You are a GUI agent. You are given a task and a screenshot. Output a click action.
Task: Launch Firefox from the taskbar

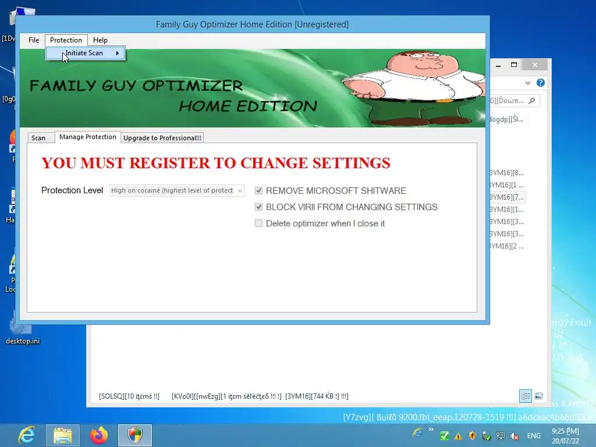(99, 435)
